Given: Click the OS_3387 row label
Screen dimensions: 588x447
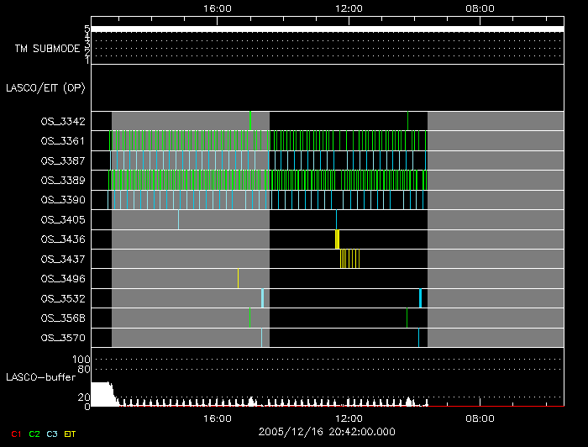Looking at the screenshot, I should tap(63, 160).
